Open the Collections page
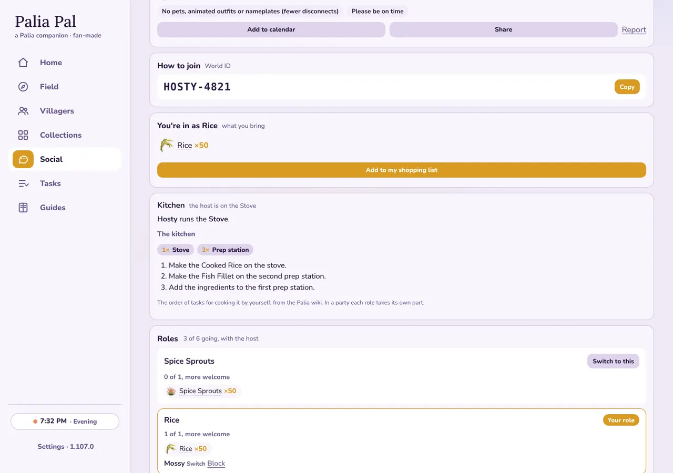673x473 pixels. [65, 135]
